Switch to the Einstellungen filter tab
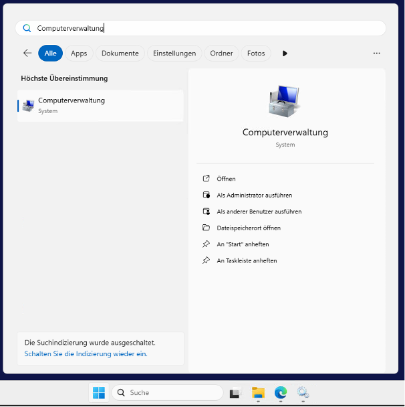 pos(174,53)
